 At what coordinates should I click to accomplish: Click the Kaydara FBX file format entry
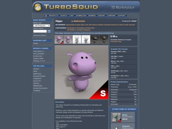tap(118, 52)
